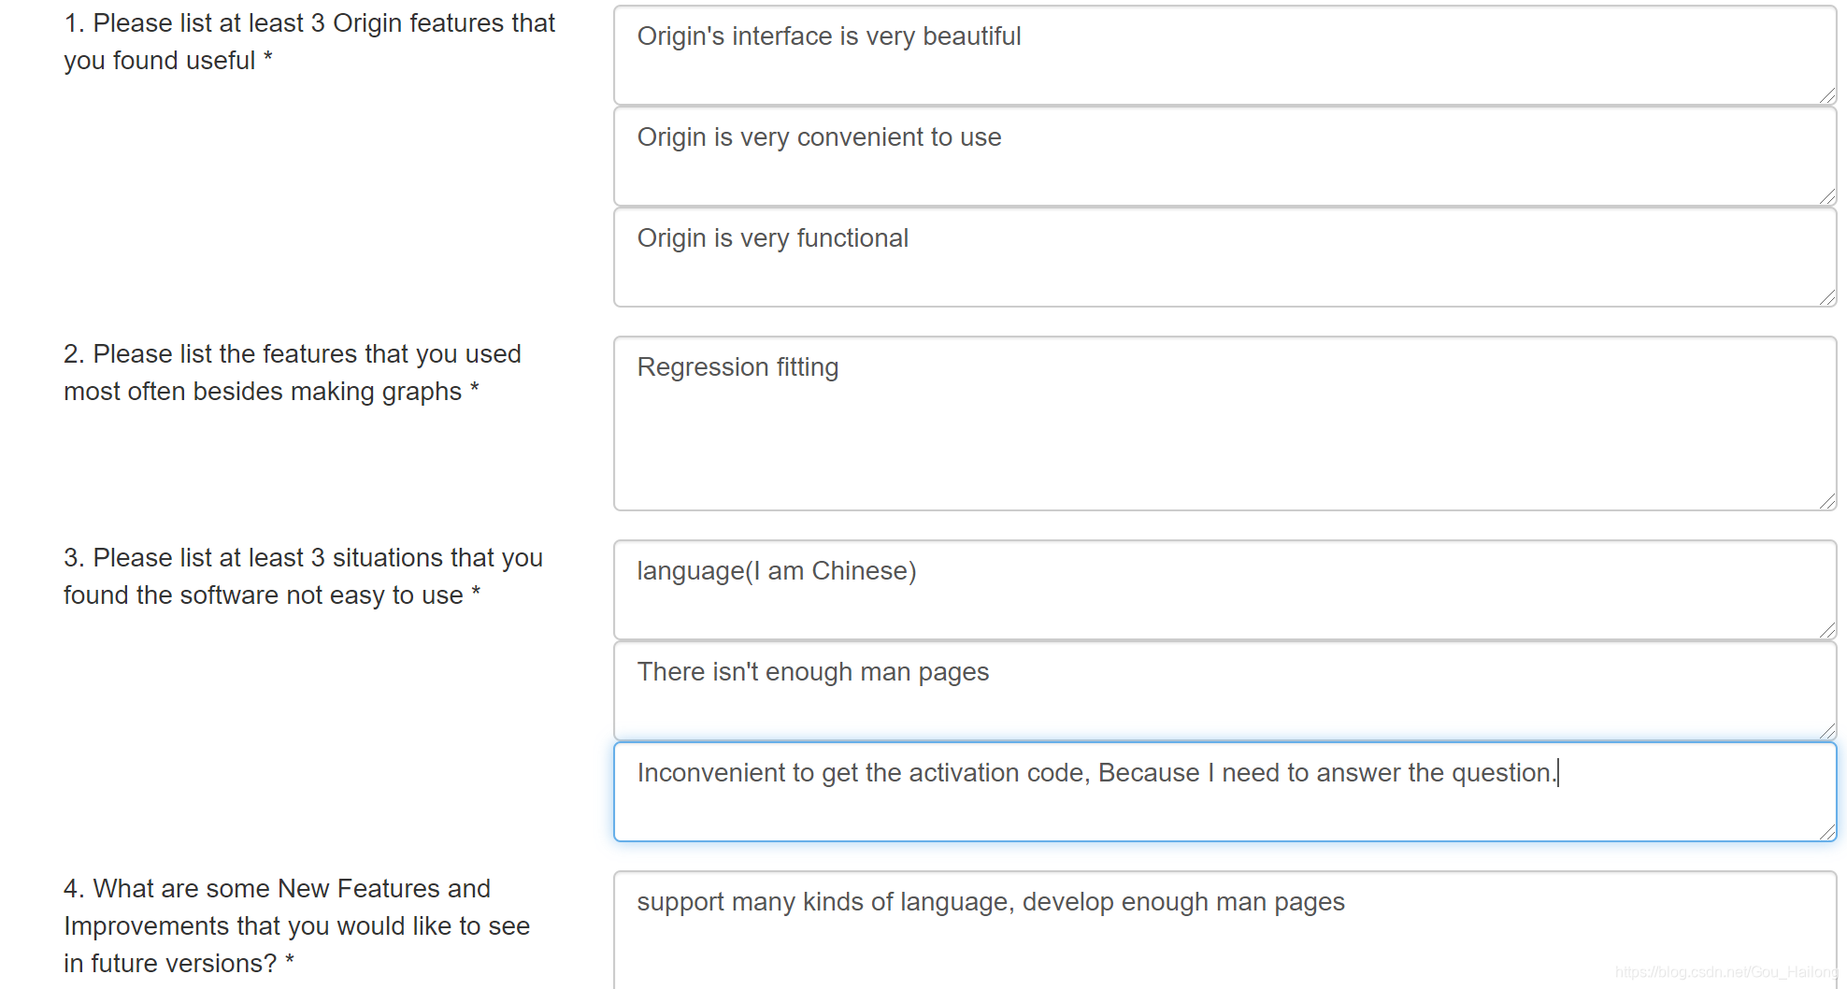
Task: Focus the 'support many kinds of language' field
Action: pyautogui.click(x=1224, y=930)
